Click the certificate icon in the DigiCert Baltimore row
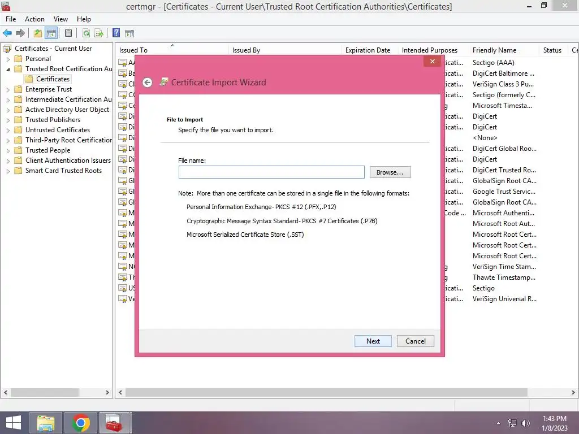Viewport: 579px width, 434px height. tap(123, 73)
